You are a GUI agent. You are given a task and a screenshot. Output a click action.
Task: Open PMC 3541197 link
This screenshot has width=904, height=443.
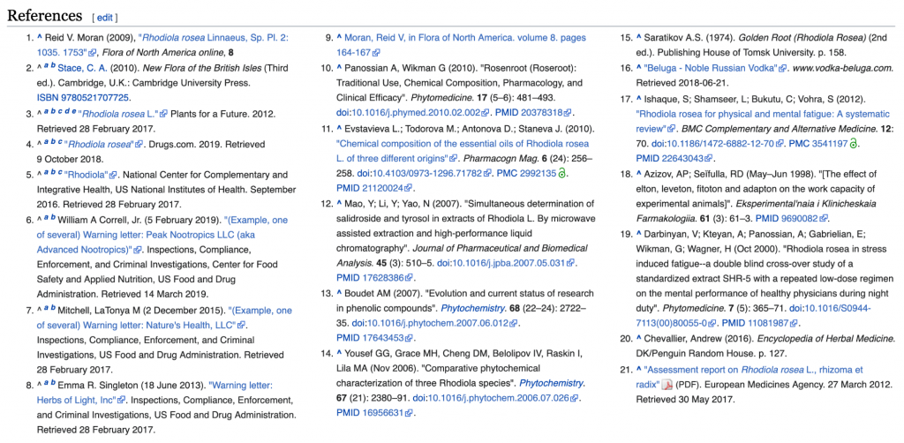818,143
